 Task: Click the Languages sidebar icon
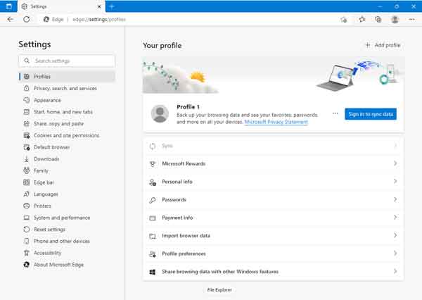click(x=27, y=194)
